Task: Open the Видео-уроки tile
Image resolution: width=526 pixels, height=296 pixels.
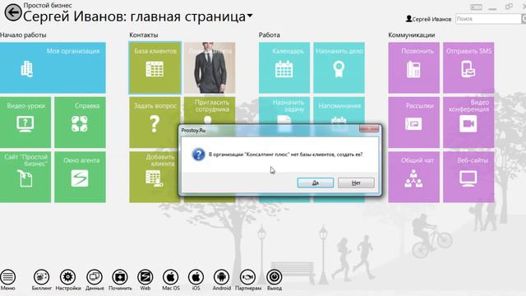Action: coord(25,123)
